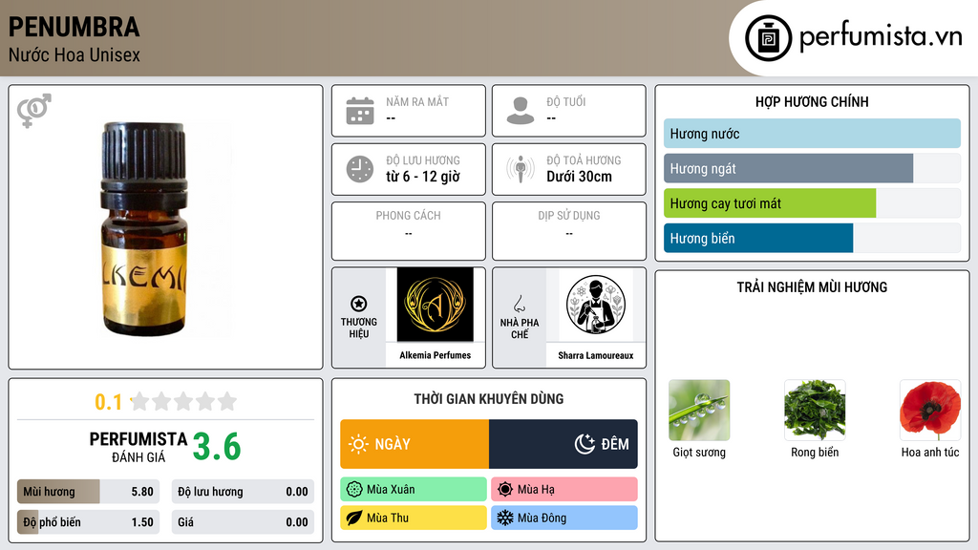Screen dimensions: 978x550
Task: Select the Giọt sương note image
Action: click(699, 411)
